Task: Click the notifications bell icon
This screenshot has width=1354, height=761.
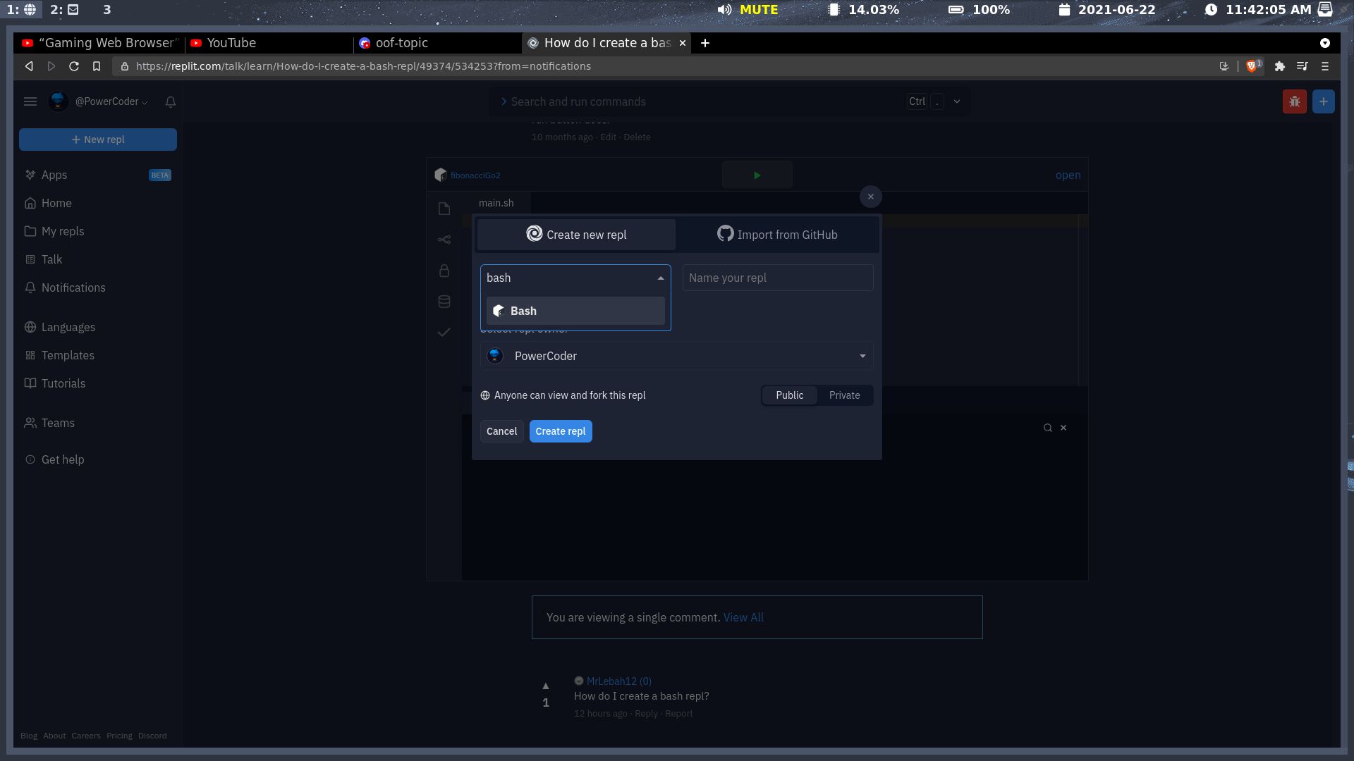Action: click(170, 101)
